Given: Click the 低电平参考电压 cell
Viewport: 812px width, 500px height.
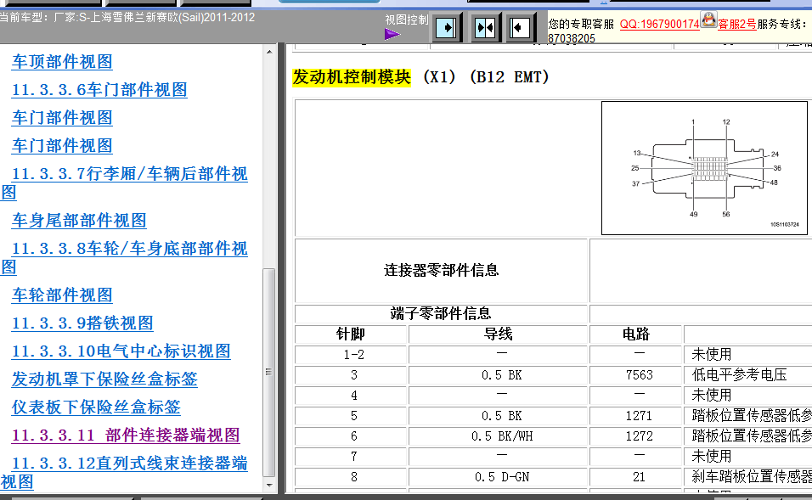Looking at the screenshot, I should click(748, 374).
